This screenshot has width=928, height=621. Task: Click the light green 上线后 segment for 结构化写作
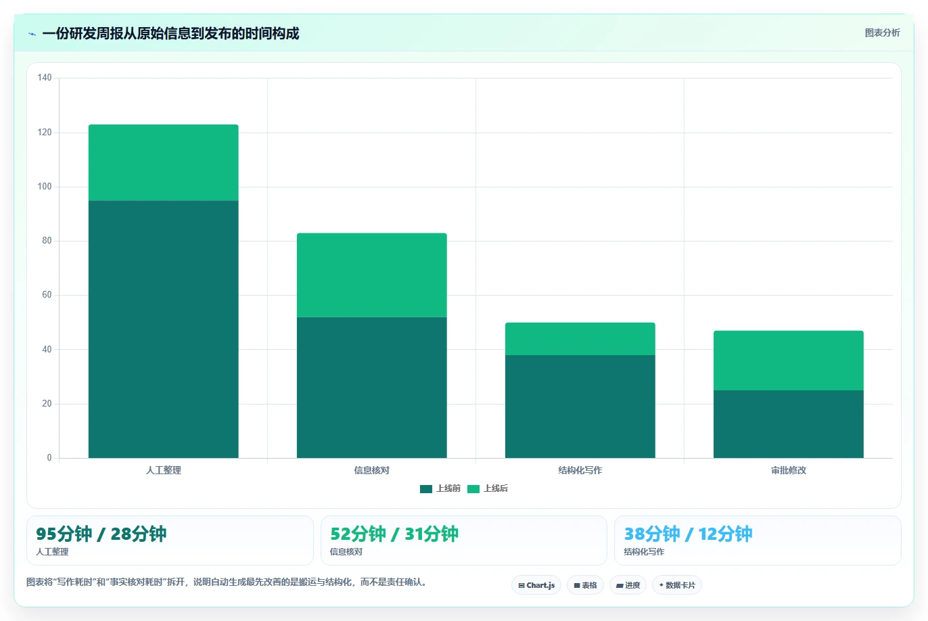coord(580,339)
